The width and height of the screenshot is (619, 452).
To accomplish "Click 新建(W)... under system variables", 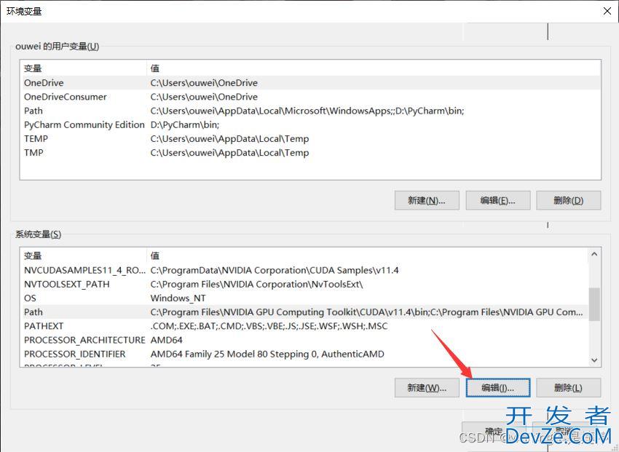I will [427, 388].
